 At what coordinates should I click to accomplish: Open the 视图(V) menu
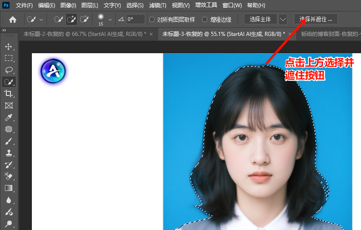coord(181,5)
